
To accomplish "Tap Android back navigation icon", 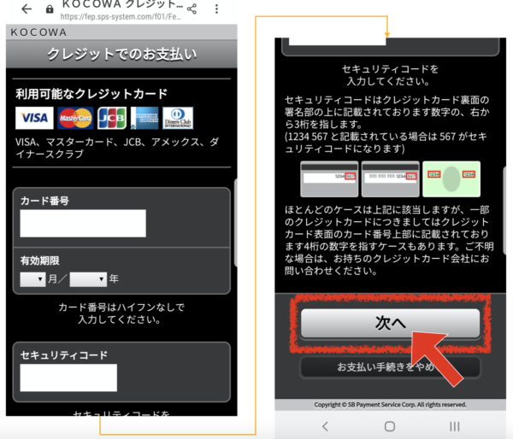I will click(x=325, y=426).
